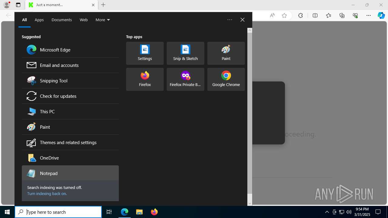Switch to the Web search tab
388x218 pixels.
tap(84, 20)
